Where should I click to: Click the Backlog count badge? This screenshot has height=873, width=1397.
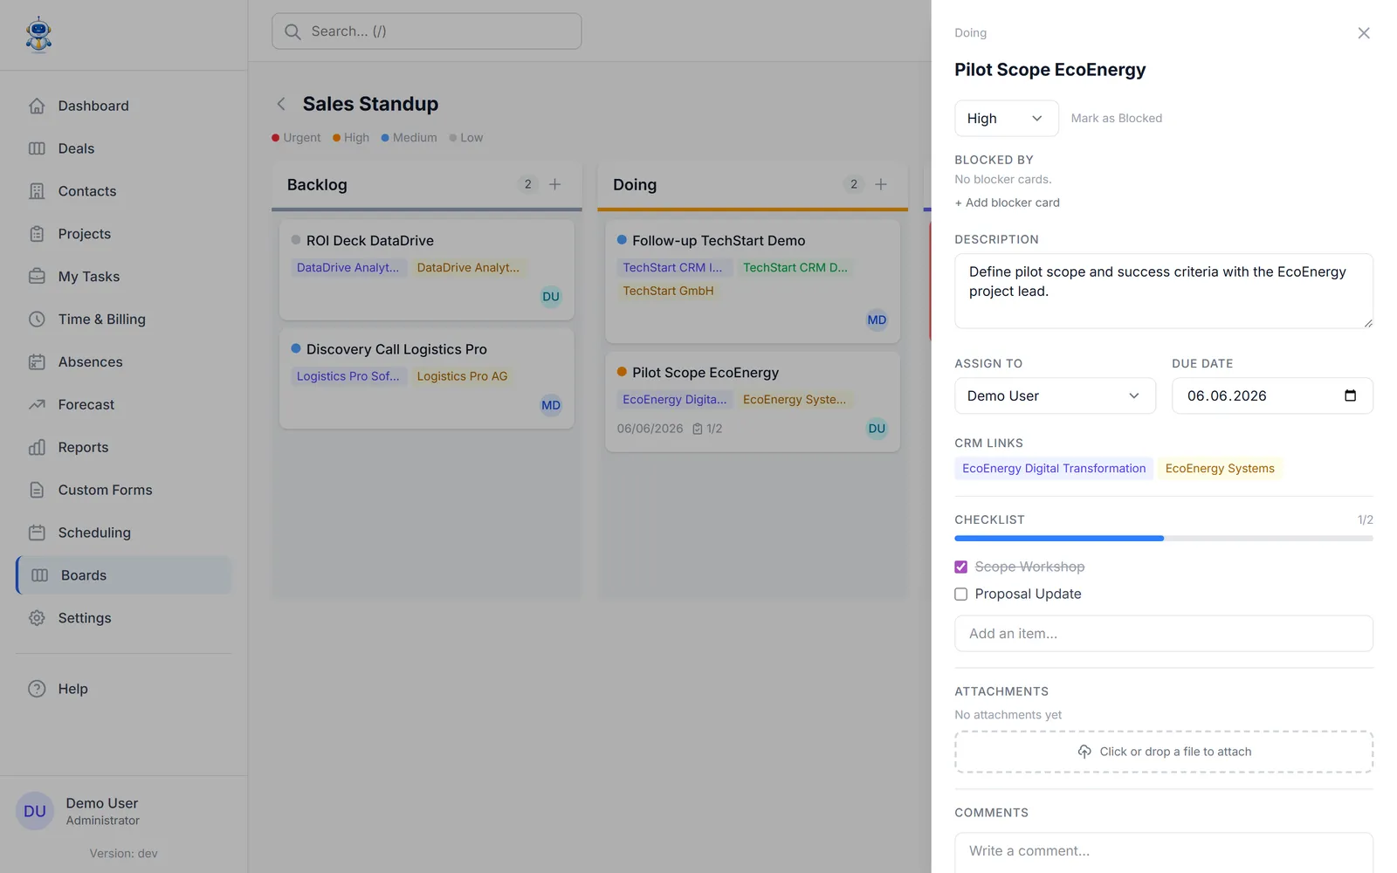[527, 184]
